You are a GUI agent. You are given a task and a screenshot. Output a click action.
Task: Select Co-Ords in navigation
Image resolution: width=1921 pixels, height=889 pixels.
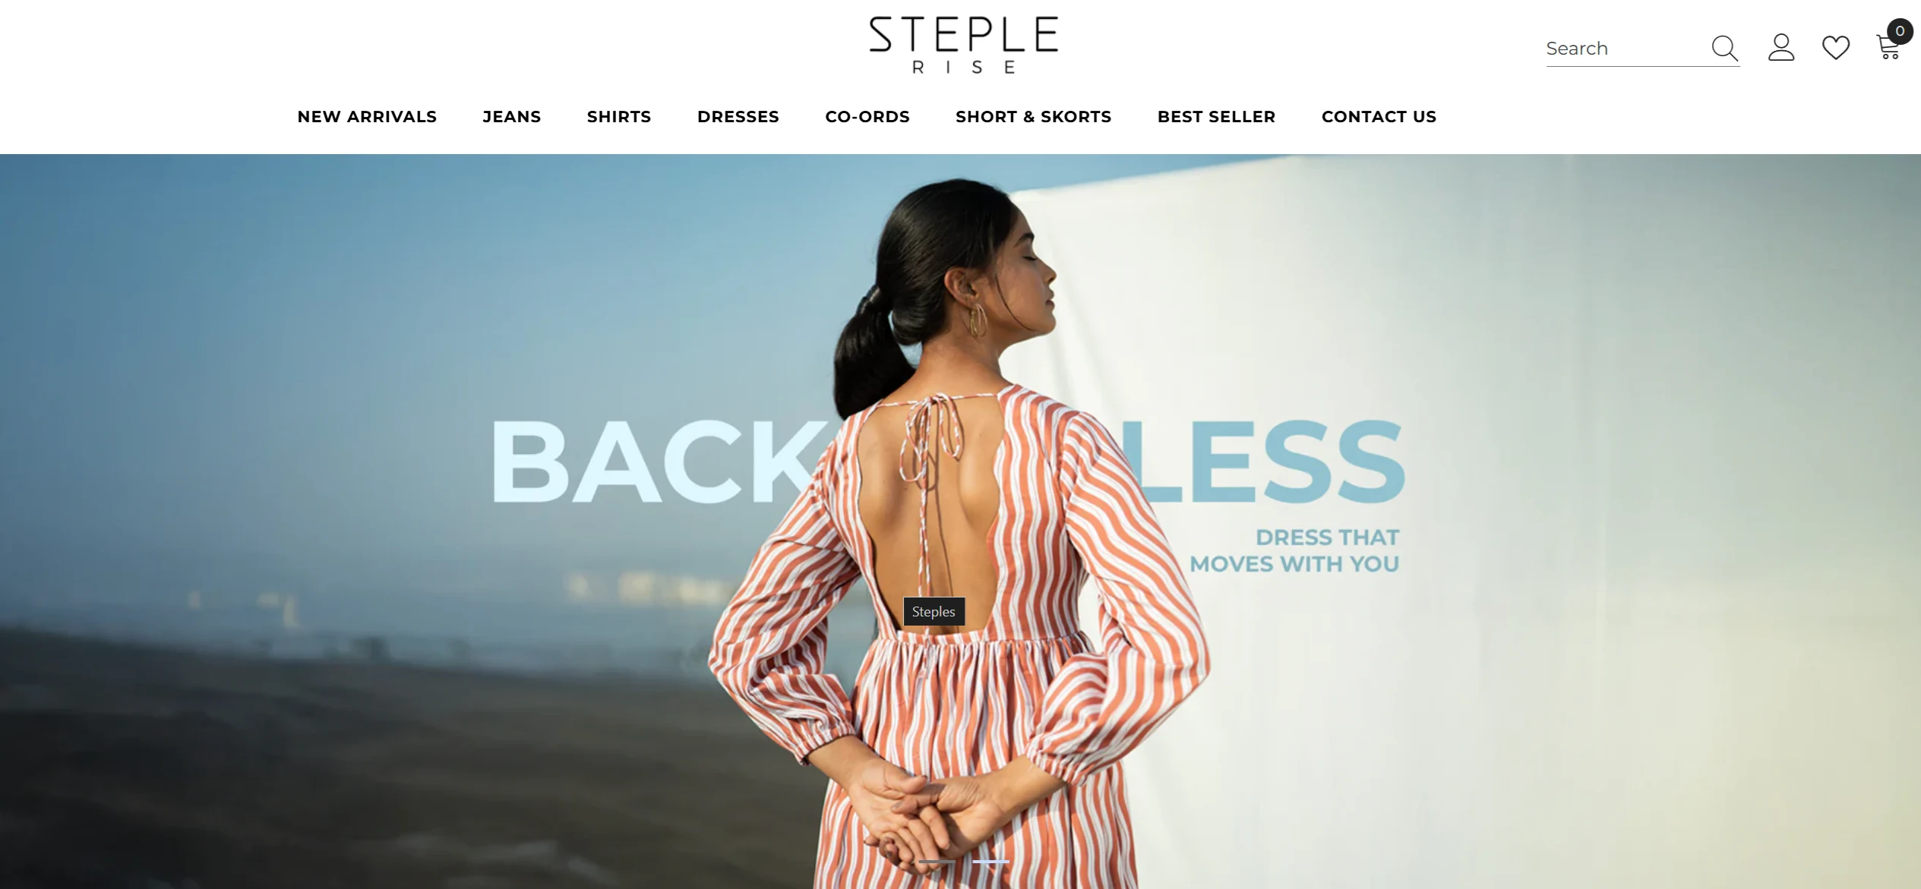pos(867,117)
